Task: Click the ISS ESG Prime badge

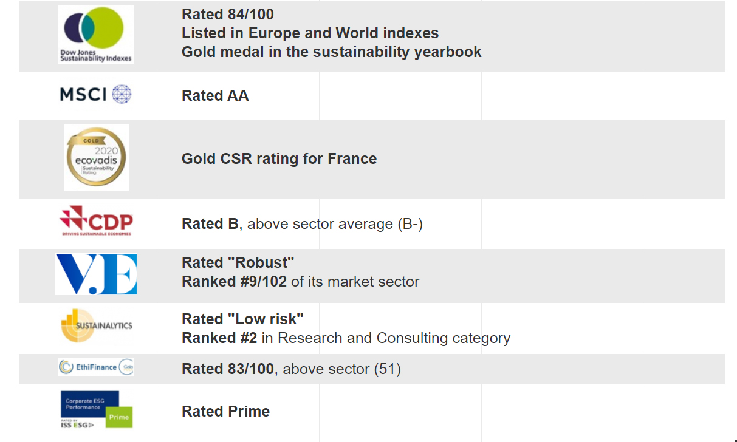Action: [x=96, y=410]
